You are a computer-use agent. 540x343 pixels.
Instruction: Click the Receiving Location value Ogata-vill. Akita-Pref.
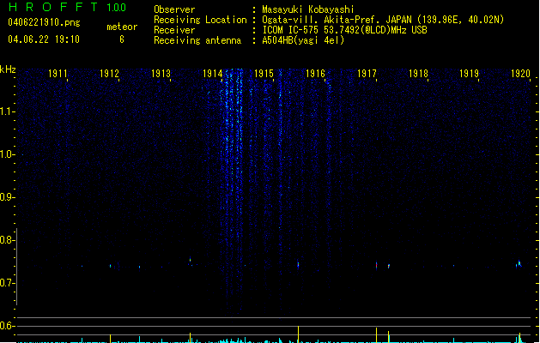coord(320,20)
